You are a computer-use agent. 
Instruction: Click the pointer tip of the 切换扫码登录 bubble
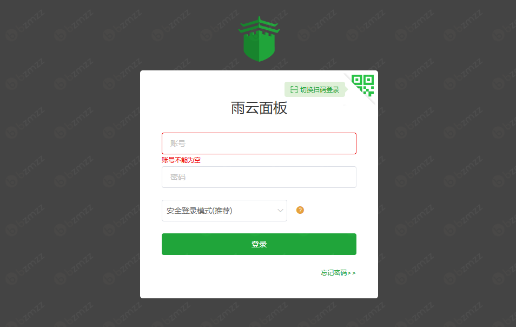[347, 89]
